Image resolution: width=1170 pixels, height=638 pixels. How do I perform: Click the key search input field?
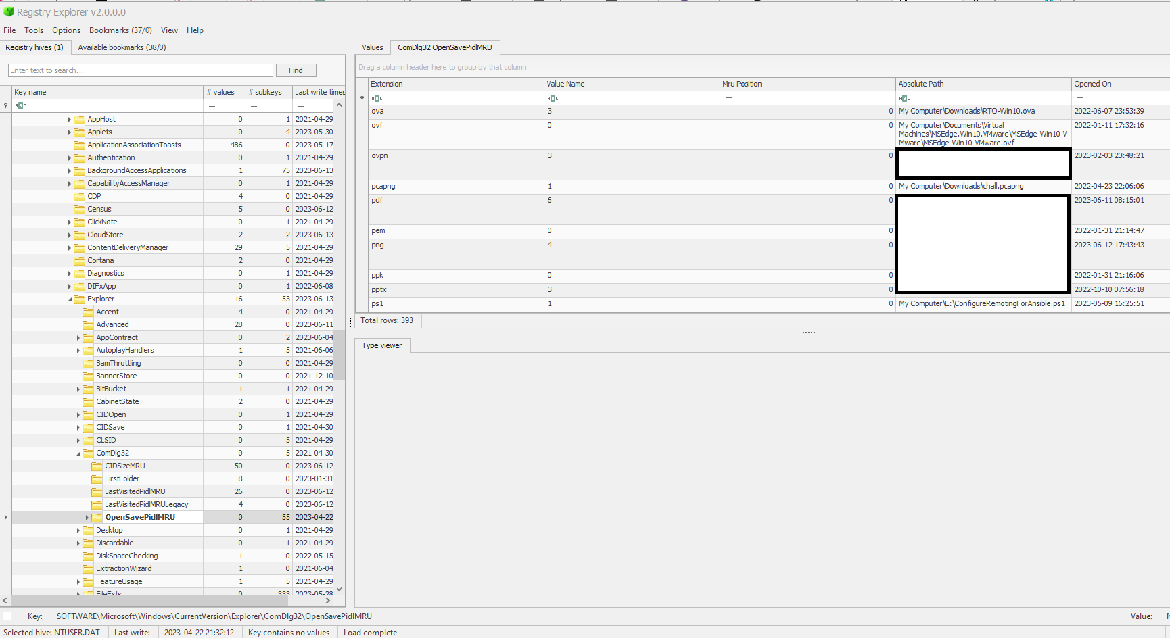tap(141, 70)
